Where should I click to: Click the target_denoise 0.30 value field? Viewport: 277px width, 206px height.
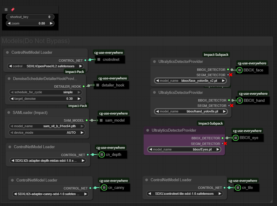pos(46,99)
